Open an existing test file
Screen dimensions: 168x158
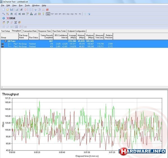[8, 10]
